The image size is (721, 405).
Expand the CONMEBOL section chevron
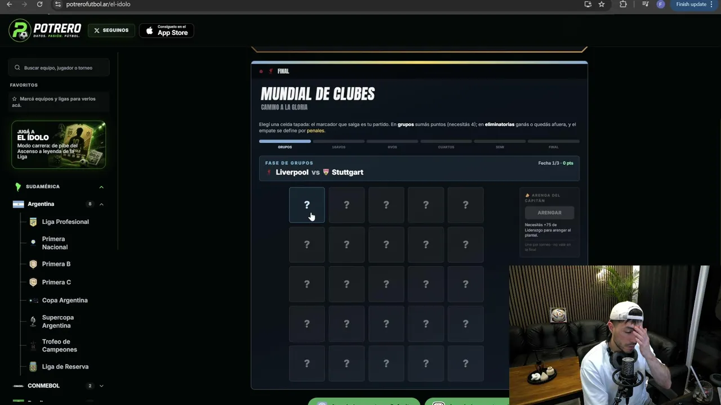click(101, 386)
